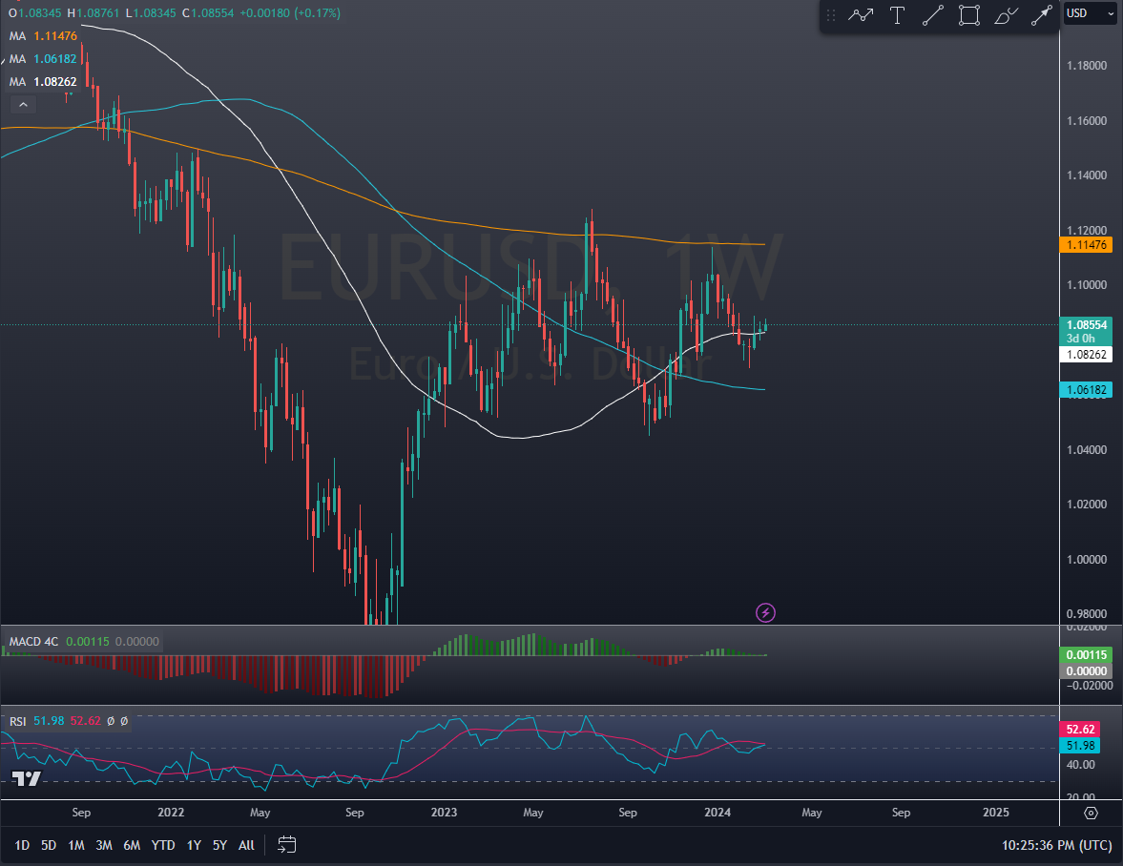Select the trend line tool
Viewport: 1123px width, 866px height.
(933, 15)
